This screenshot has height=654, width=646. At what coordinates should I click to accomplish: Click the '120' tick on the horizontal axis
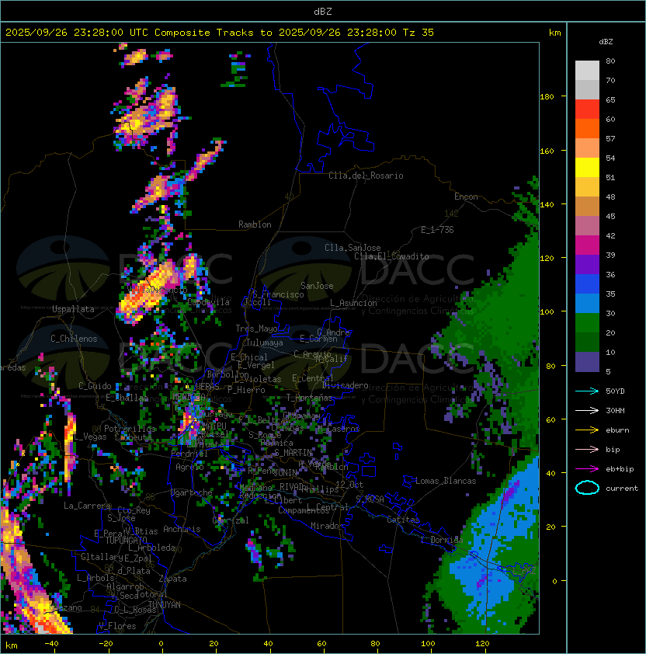pyautogui.click(x=482, y=644)
